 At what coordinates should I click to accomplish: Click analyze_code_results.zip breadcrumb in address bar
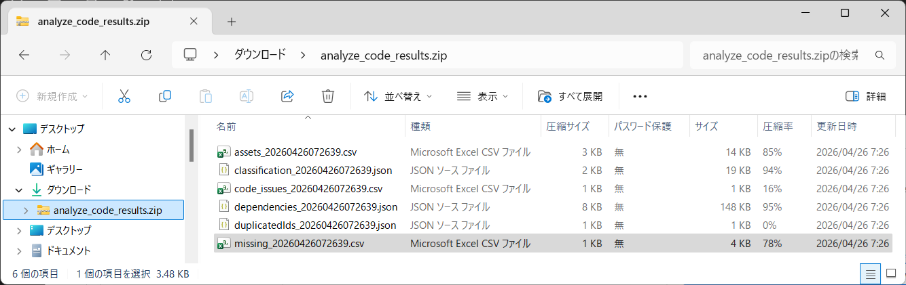click(x=384, y=55)
